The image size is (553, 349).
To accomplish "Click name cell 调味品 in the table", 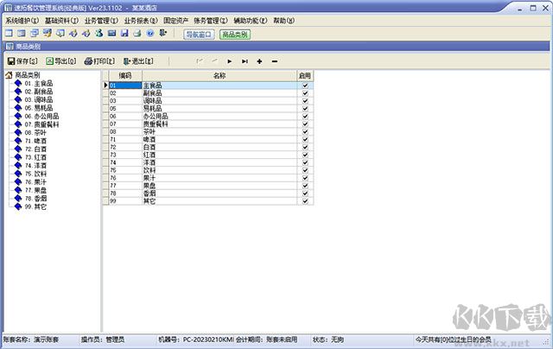I will point(219,101).
